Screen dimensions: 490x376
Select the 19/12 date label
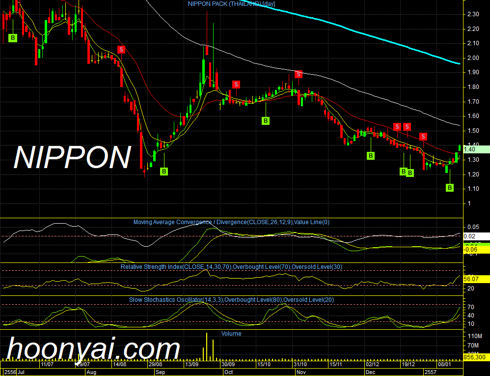[408, 364]
